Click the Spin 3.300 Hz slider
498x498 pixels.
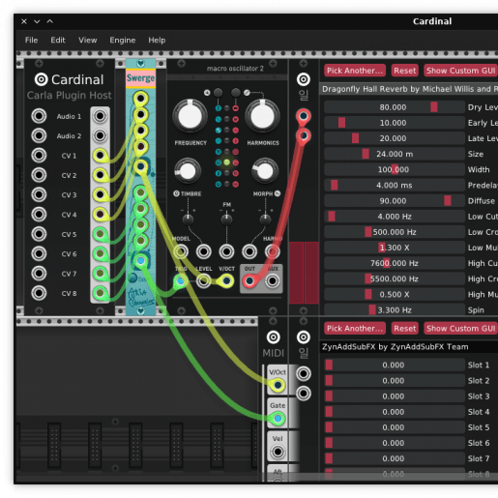395,310
